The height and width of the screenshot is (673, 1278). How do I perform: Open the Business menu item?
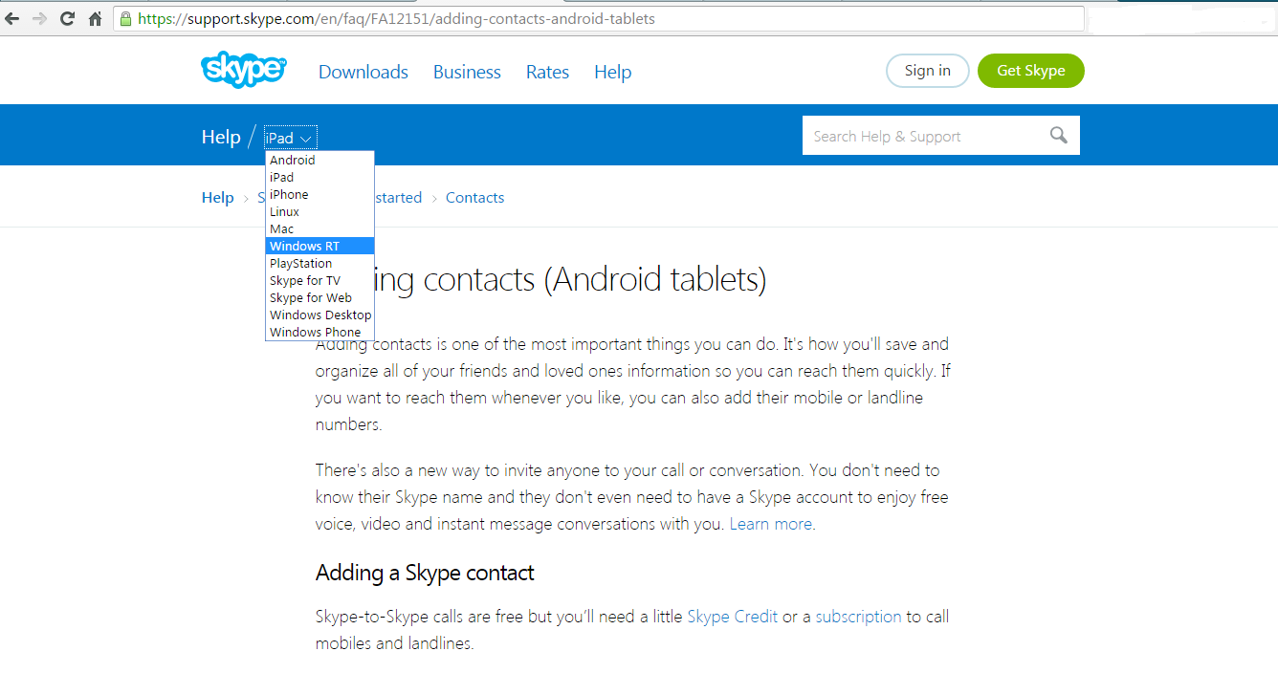click(x=467, y=72)
